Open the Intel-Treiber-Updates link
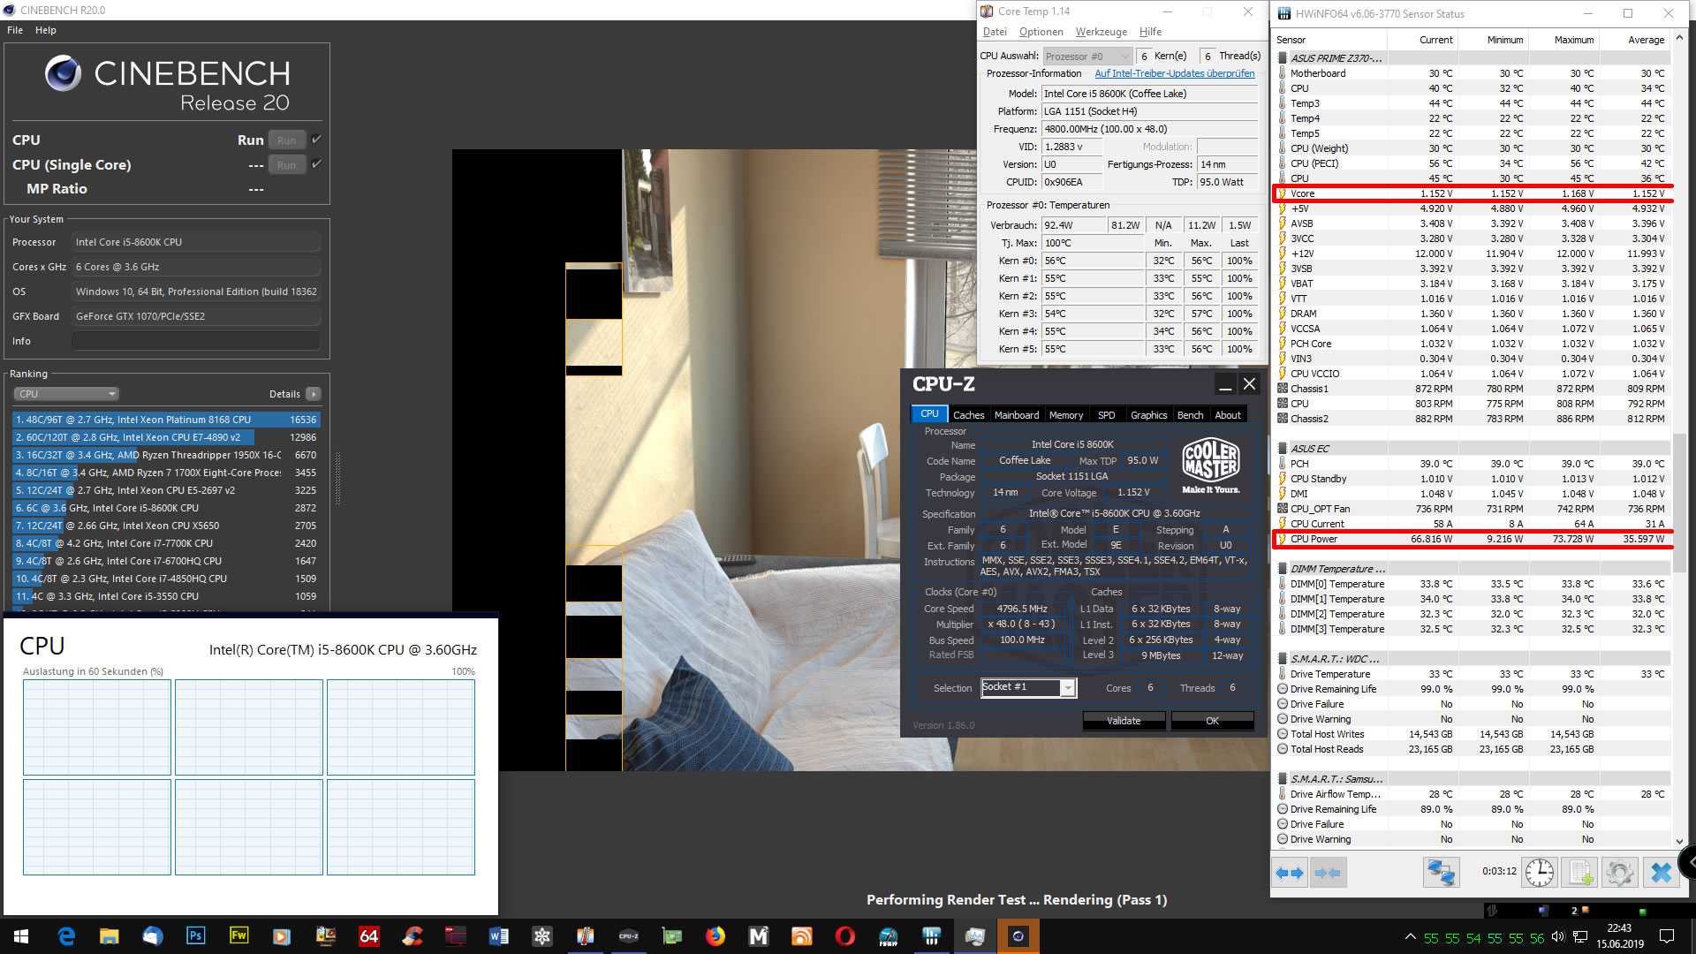1696x954 pixels. pyautogui.click(x=1174, y=73)
